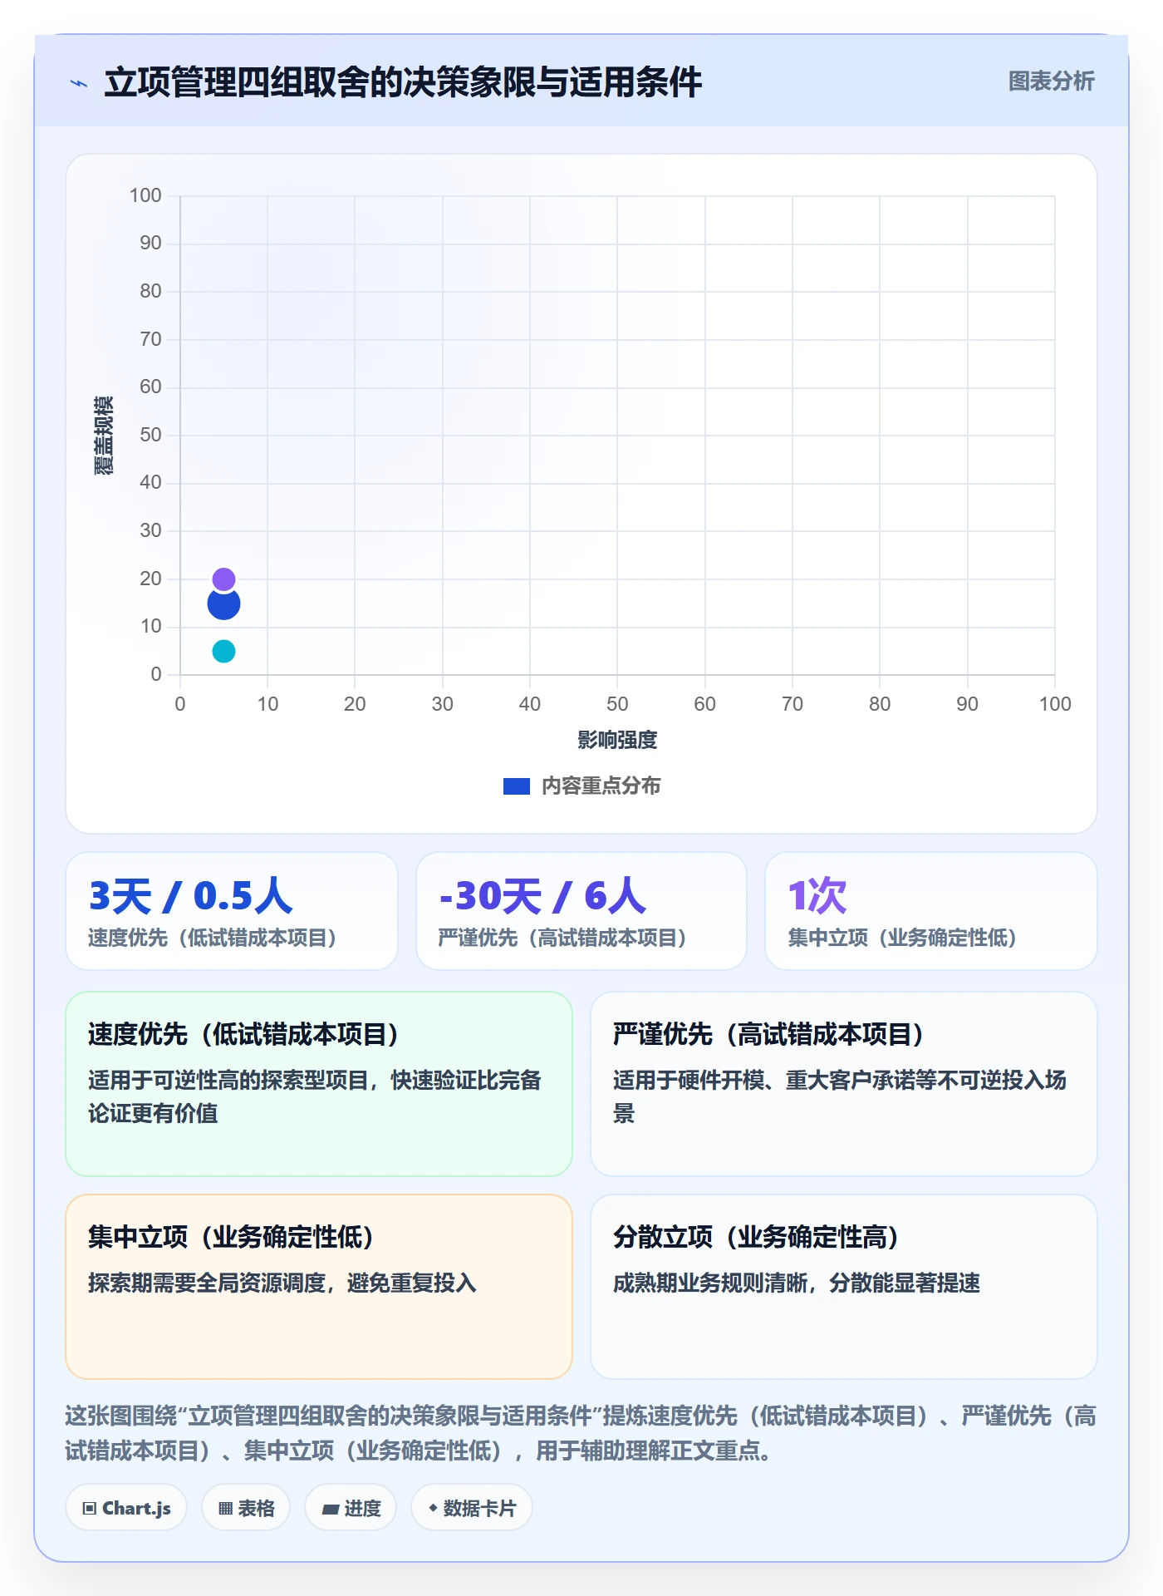The height and width of the screenshot is (1596, 1163).
Task: Click the 影响强度 x-axis title
Action: [617, 740]
